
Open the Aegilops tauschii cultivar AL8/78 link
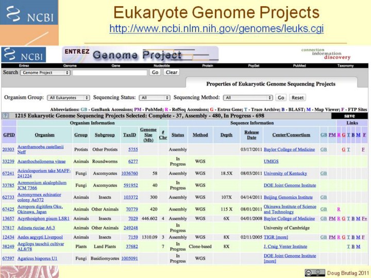pos(41,246)
